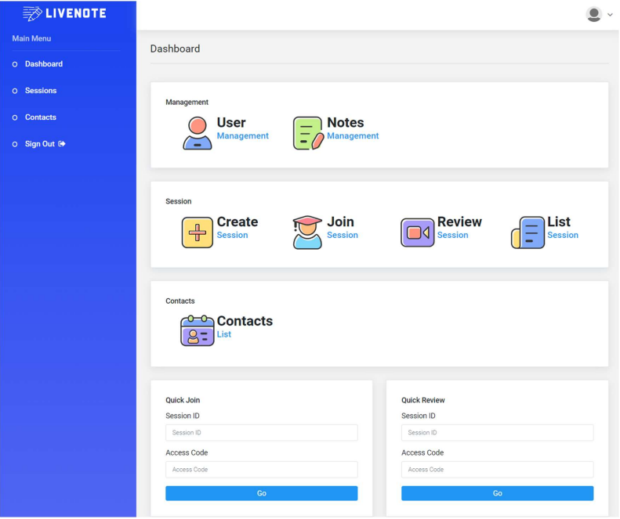Open Dashboard from the main menu
620x519 pixels.
43,64
